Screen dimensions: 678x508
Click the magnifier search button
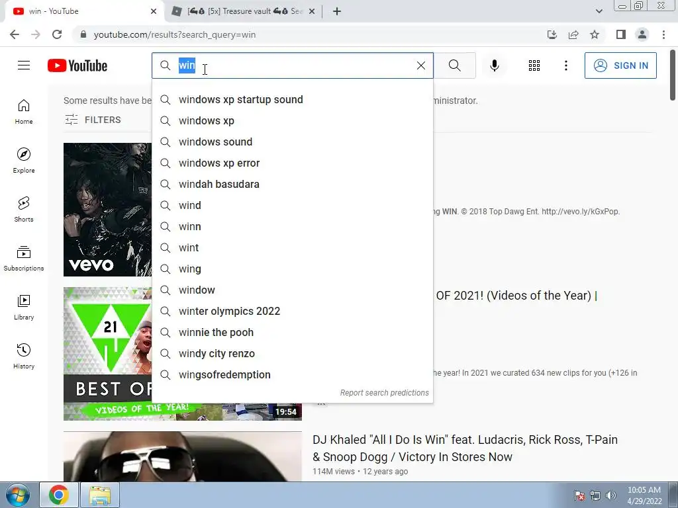click(x=454, y=65)
